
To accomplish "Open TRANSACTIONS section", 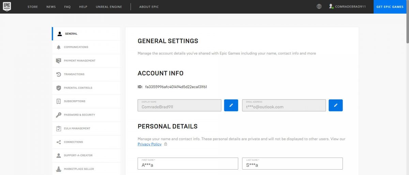I will (x=86, y=74).
